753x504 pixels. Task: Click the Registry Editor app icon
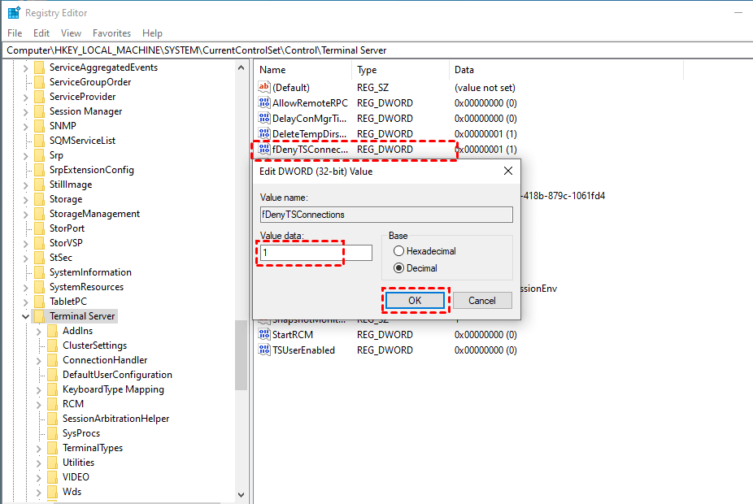point(14,12)
